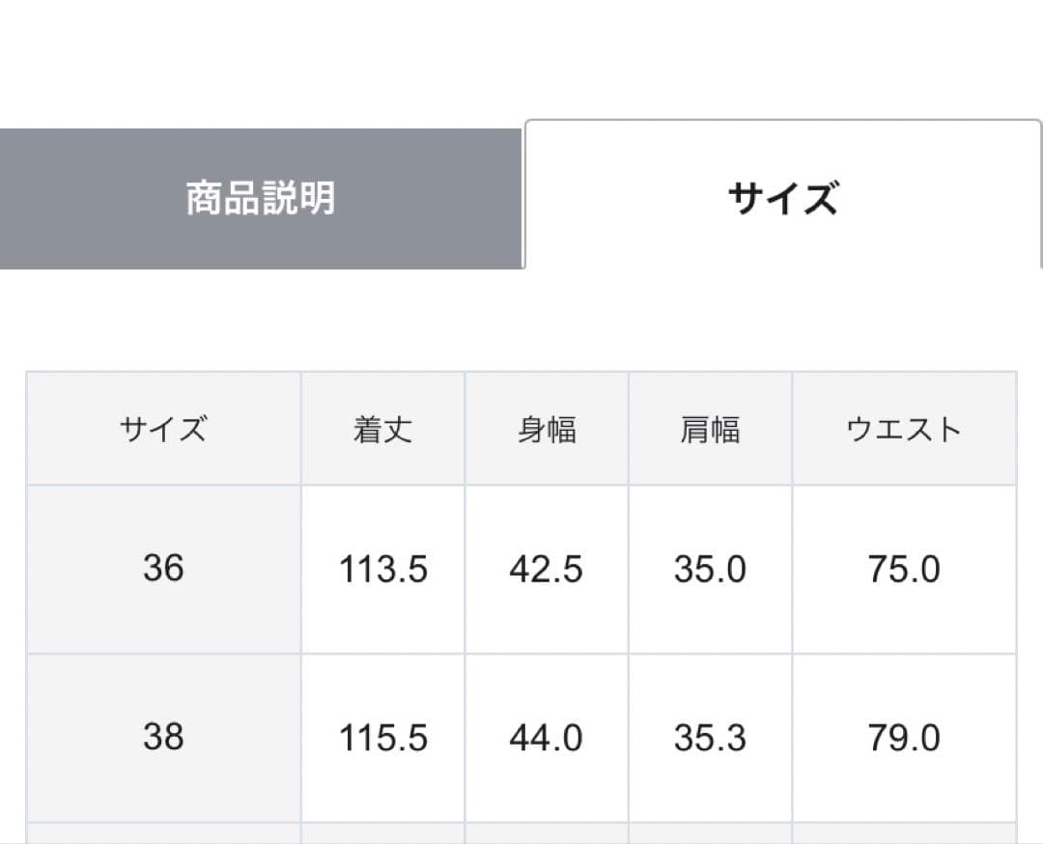Select the サイズ tab
This screenshot has width=1043, height=844.
(782, 199)
